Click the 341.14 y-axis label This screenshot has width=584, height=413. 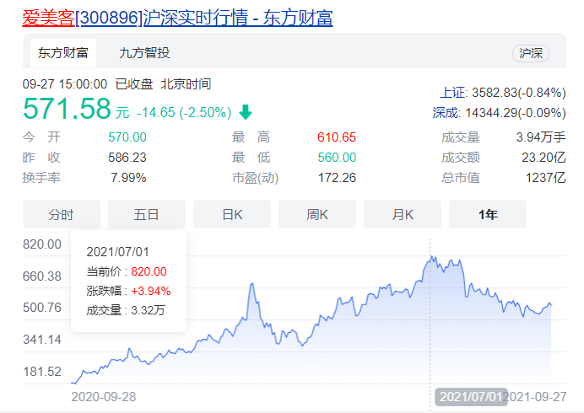coord(42,340)
